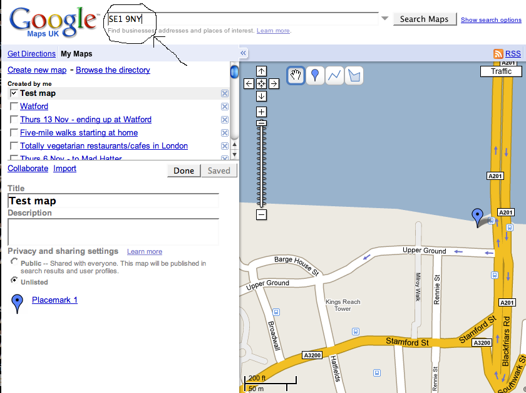The height and width of the screenshot is (393, 526).
Task: Select the draw line tool
Action: pos(335,76)
